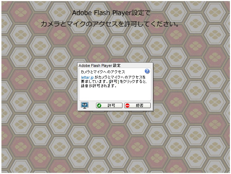Click the text カメラとマイクのアクセスを許可してください。

point(110,24)
